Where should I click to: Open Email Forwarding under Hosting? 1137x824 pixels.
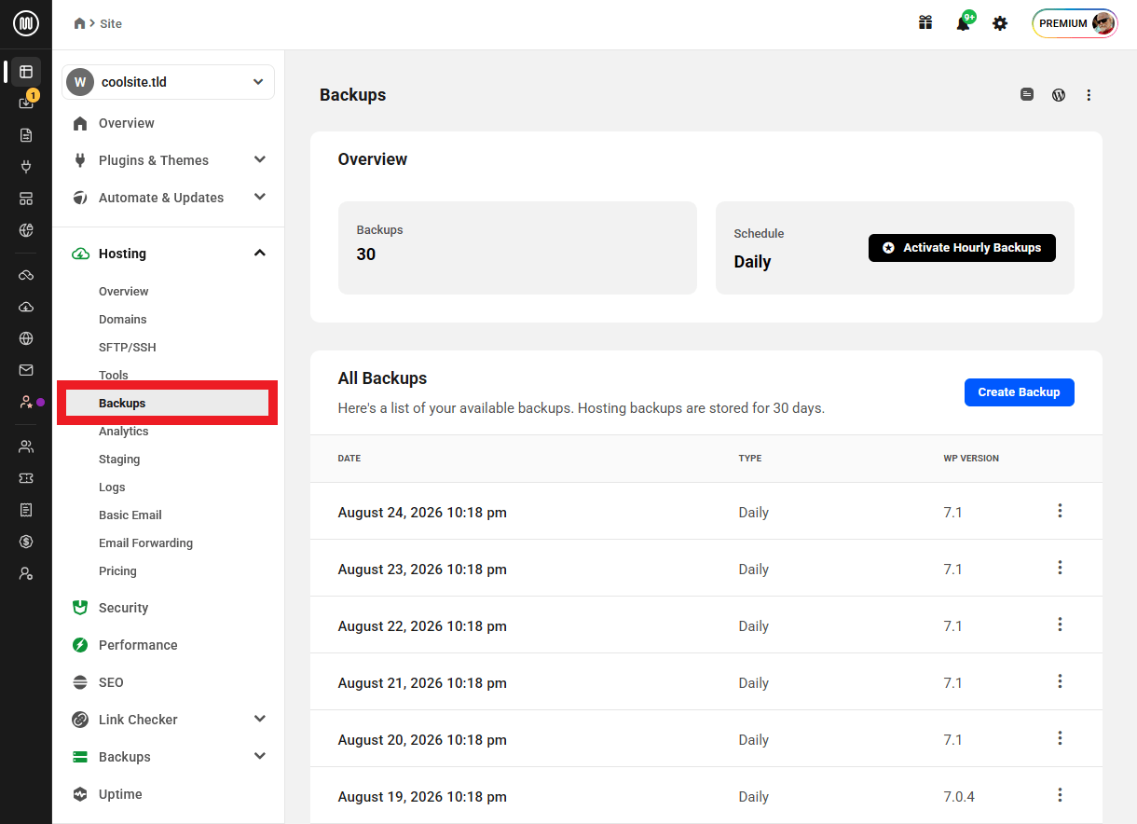coord(145,543)
